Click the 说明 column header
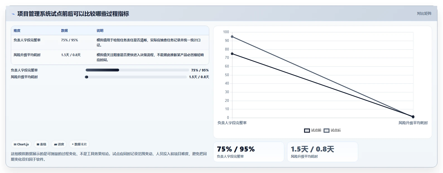443x173 pixels. (100, 31)
